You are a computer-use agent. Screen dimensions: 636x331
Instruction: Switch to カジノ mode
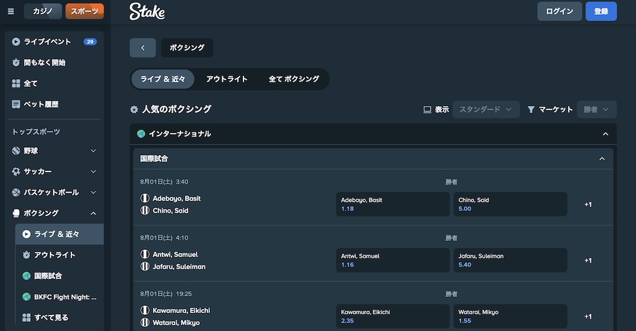pos(43,12)
